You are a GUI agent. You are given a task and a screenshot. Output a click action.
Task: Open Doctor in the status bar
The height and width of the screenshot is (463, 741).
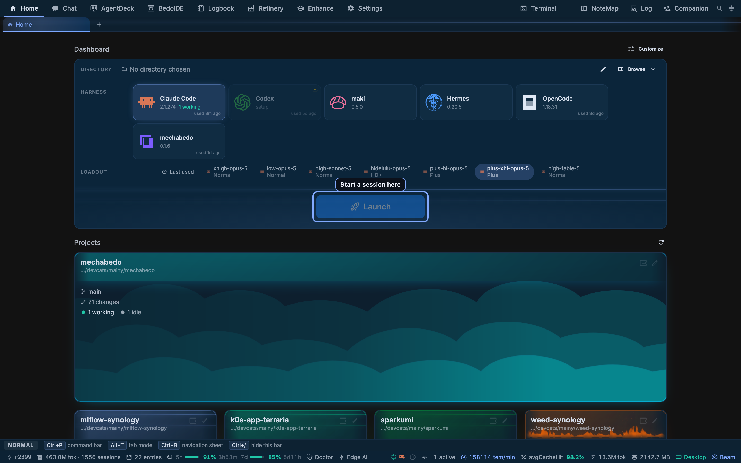pos(320,457)
